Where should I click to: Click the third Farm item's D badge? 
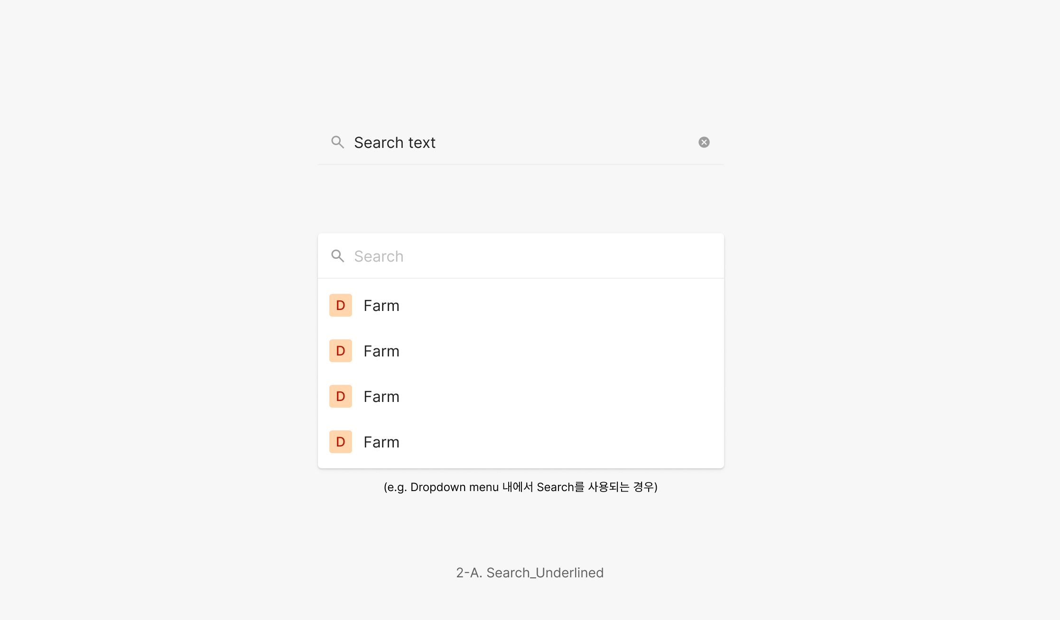pyautogui.click(x=341, y=396)
